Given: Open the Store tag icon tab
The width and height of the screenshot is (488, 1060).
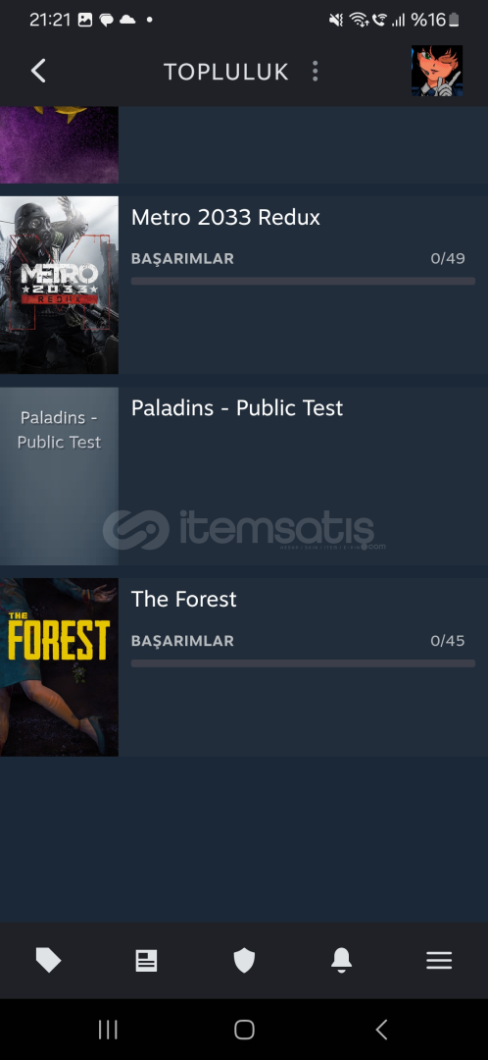Looking at the screenshot, I should (49, 960).
